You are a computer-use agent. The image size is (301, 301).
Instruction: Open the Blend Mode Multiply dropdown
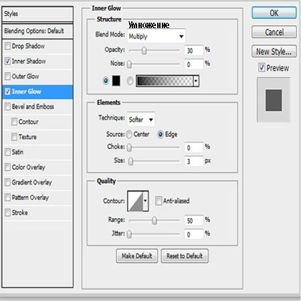point(156,36)
